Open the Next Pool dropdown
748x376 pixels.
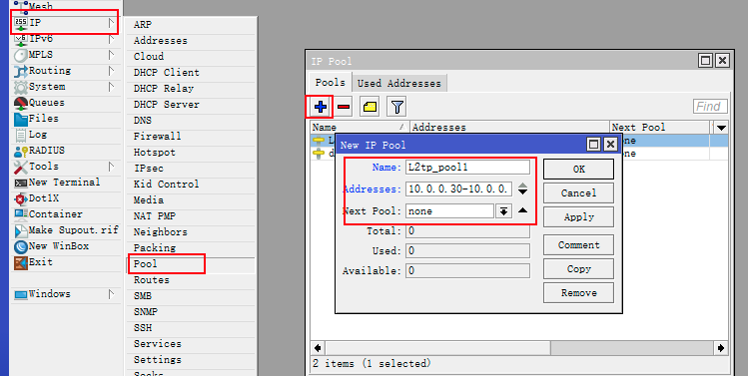503,211
